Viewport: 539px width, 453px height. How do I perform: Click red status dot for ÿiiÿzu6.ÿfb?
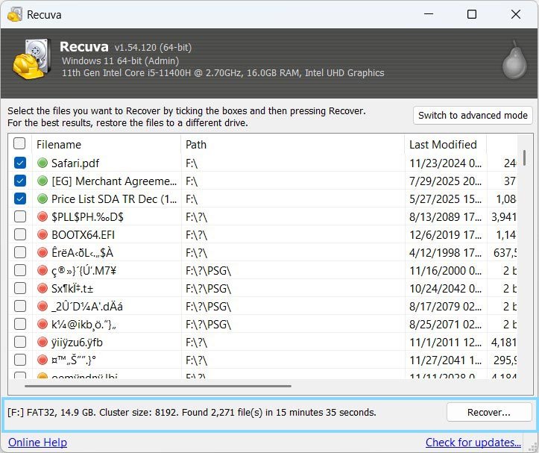point(42,342)
